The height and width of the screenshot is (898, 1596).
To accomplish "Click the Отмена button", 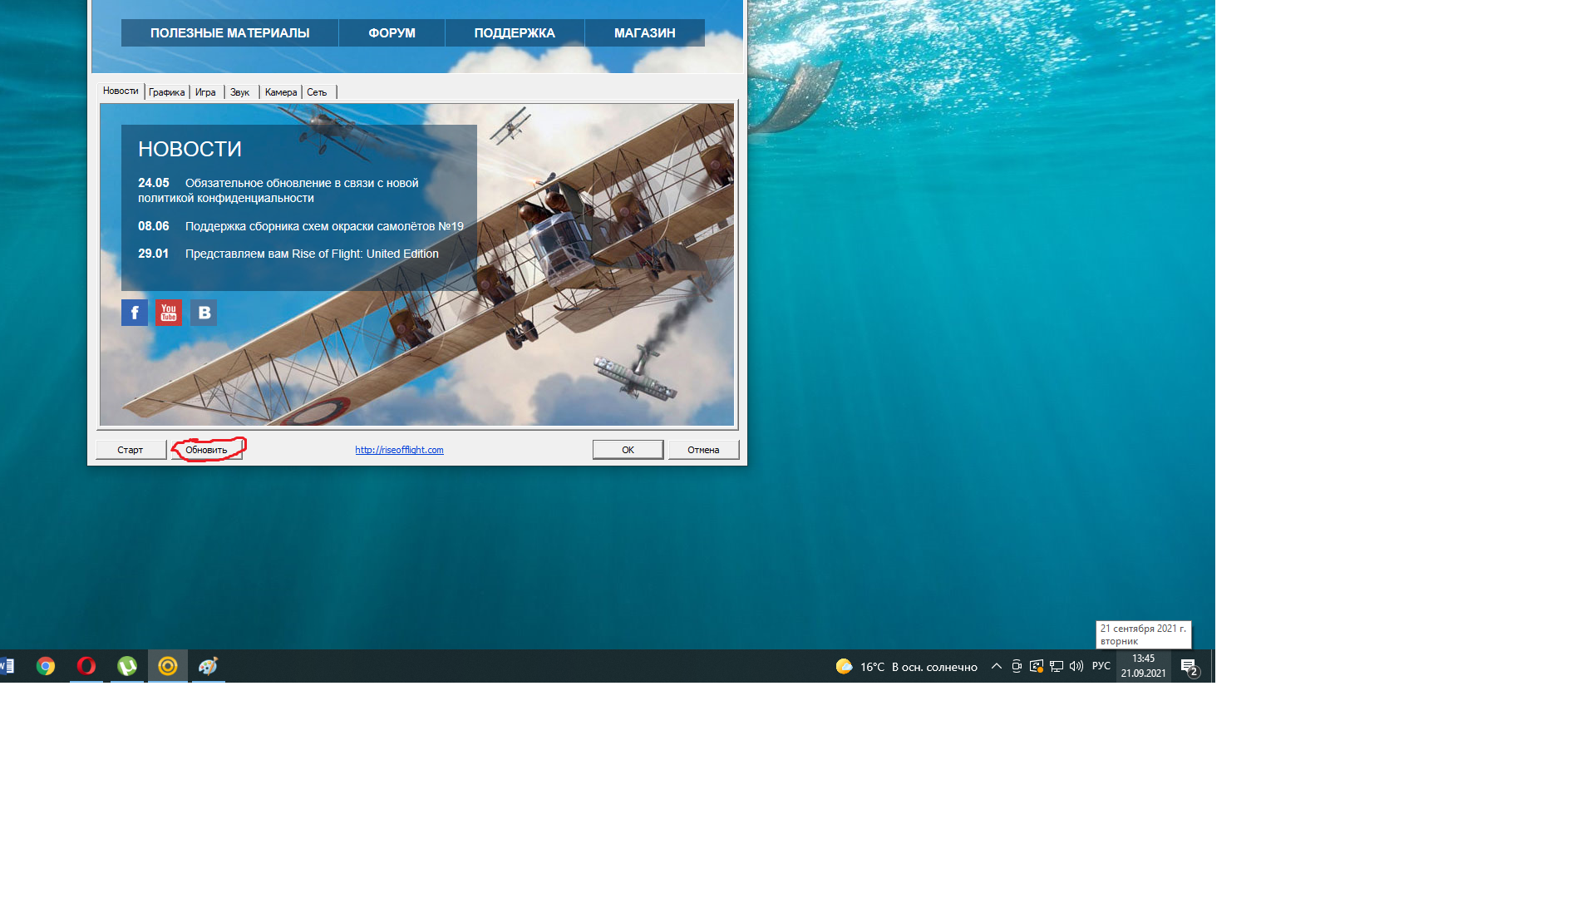I will click(703, 450).
